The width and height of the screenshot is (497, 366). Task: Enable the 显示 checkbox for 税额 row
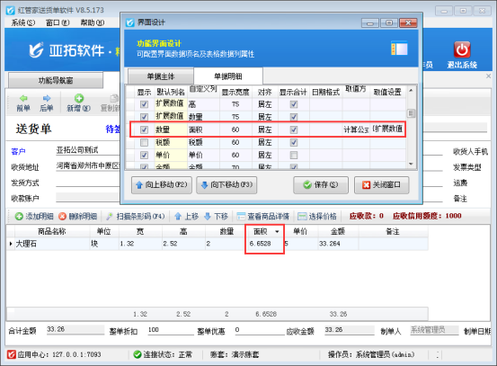[144, 142]
